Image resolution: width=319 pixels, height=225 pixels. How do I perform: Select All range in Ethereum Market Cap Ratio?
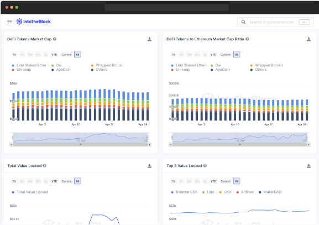click(x=237, y=55)
